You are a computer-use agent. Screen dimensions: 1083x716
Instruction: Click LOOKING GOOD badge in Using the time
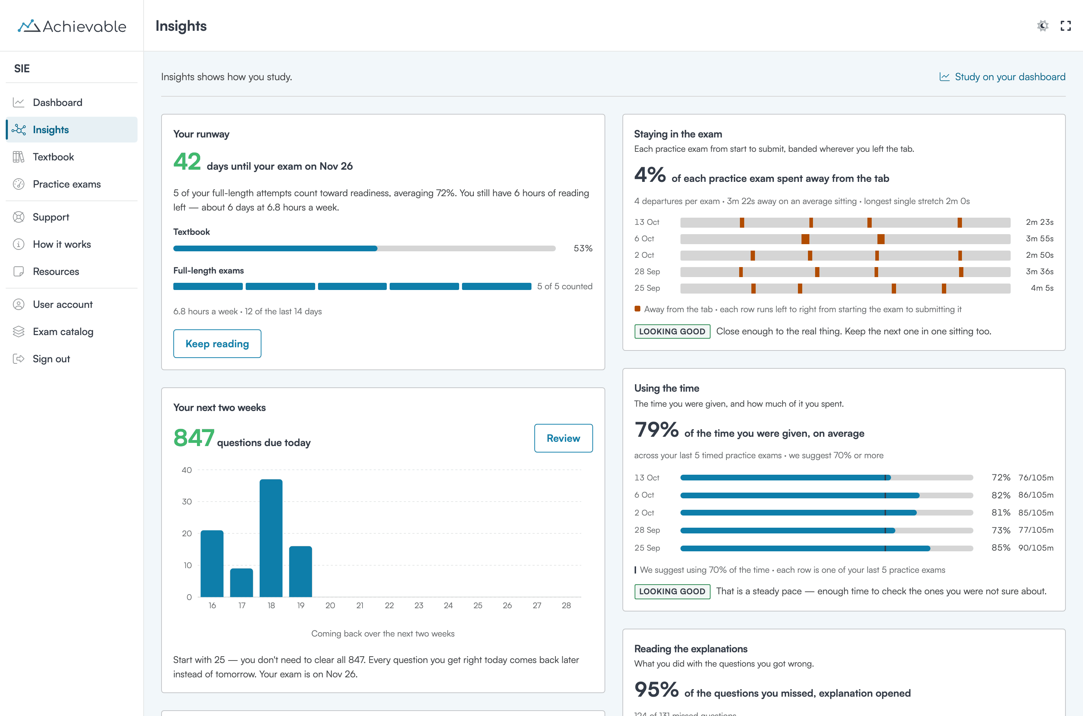pyautogui.click(x=672, y=592)
